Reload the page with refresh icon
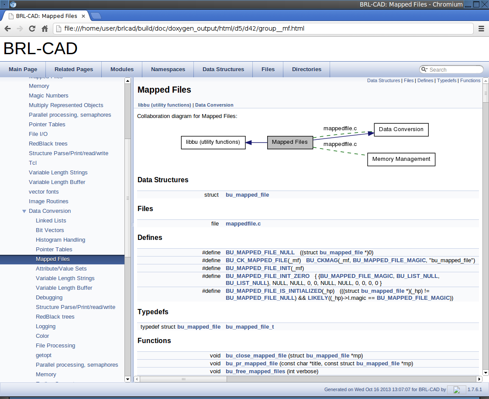 coord(32,29)
